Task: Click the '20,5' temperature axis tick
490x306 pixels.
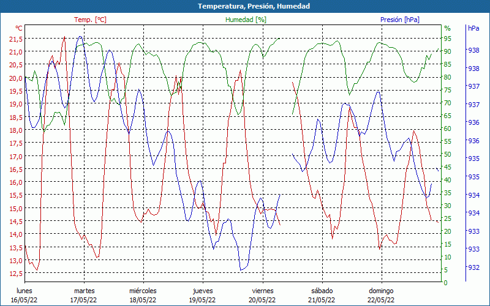Action: pos(17,65)
